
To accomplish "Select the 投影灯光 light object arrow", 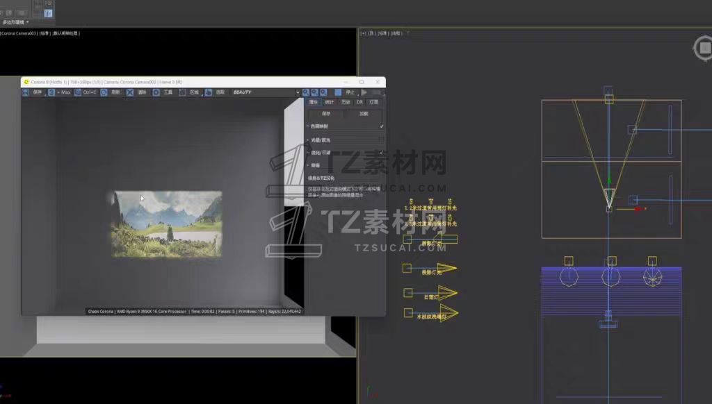I will pos(446,268).
